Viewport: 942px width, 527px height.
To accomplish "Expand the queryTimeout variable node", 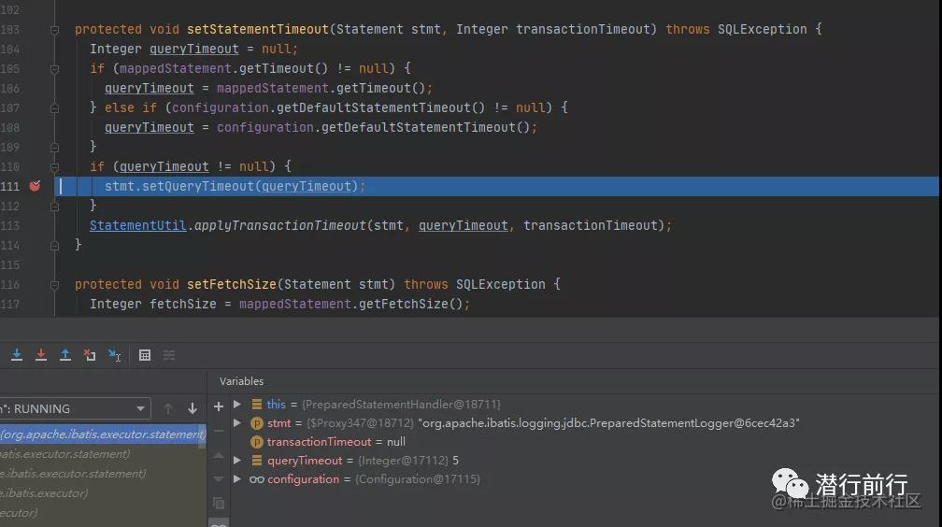I will pyautogui.click(x=237, y=461).
